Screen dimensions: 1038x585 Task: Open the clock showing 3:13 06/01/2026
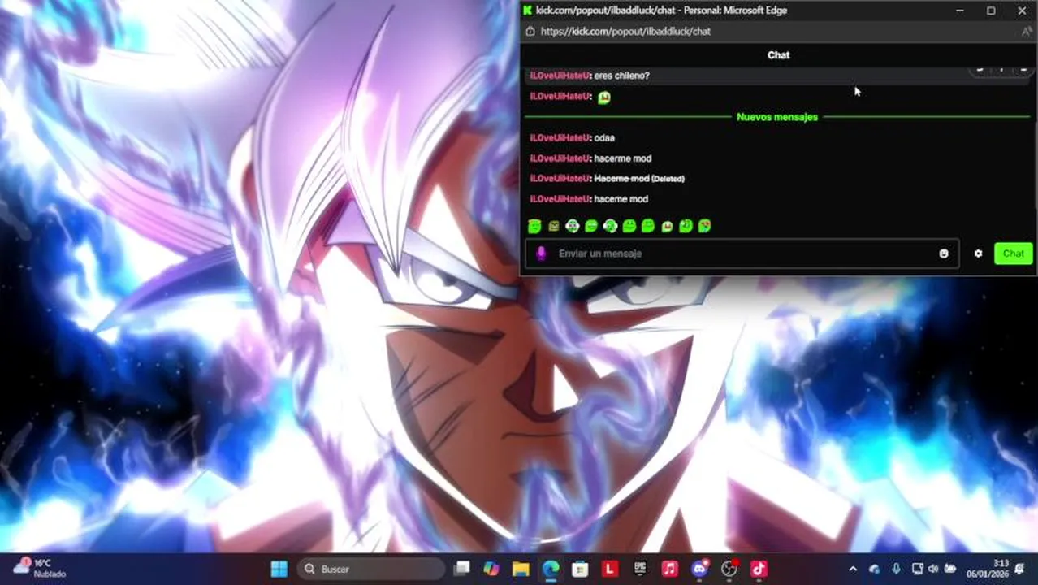click(x=988, y=569)
